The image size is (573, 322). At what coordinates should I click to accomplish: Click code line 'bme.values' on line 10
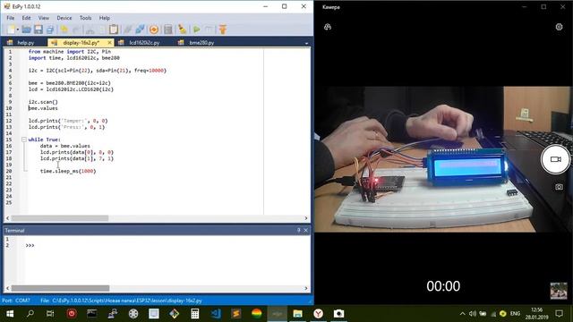tap(43, 108)
